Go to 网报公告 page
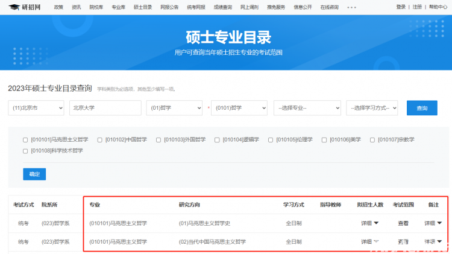This screenshot has width=452, height=254. coord(169,7)
